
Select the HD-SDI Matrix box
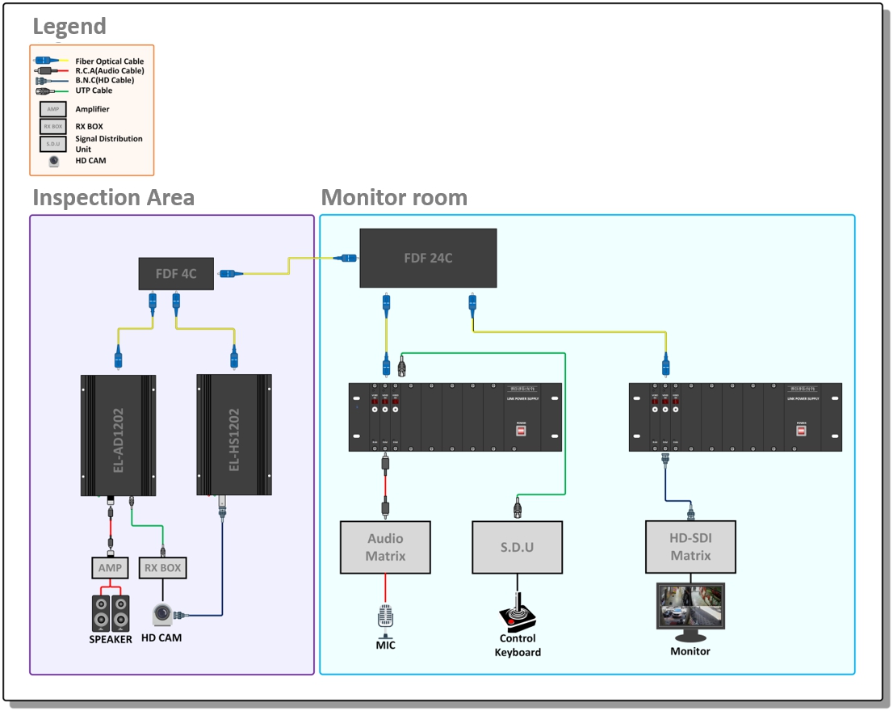point(690,547)
